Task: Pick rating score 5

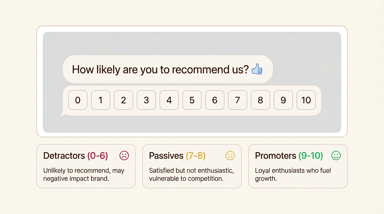Action: (x=192, y=100)
